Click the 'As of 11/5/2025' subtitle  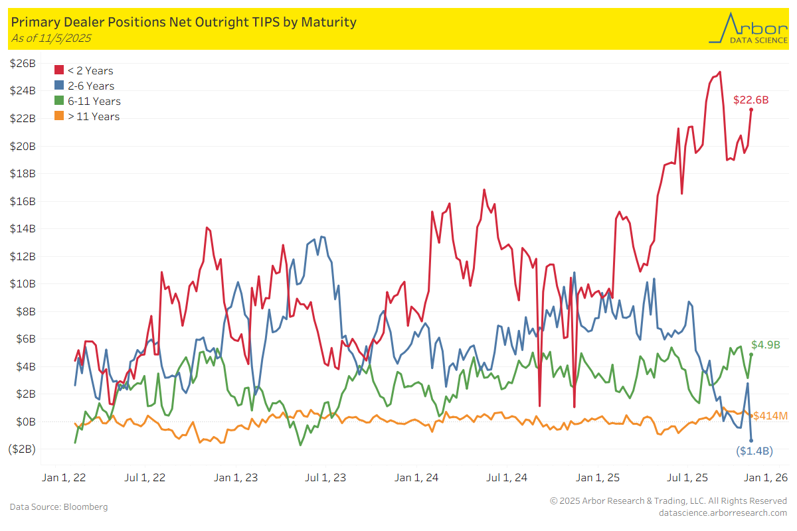(x=51, y=38)
